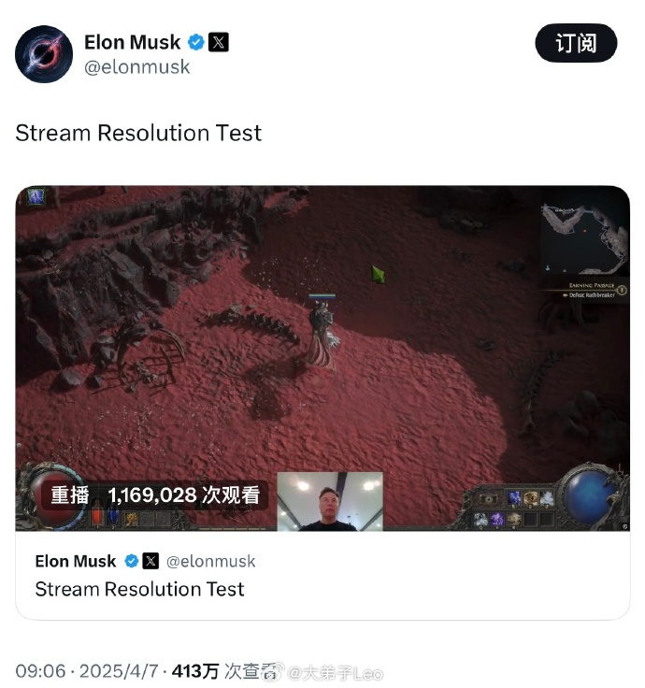
Task: Click the 重播 replay view count badge
Action: (155, 495)
